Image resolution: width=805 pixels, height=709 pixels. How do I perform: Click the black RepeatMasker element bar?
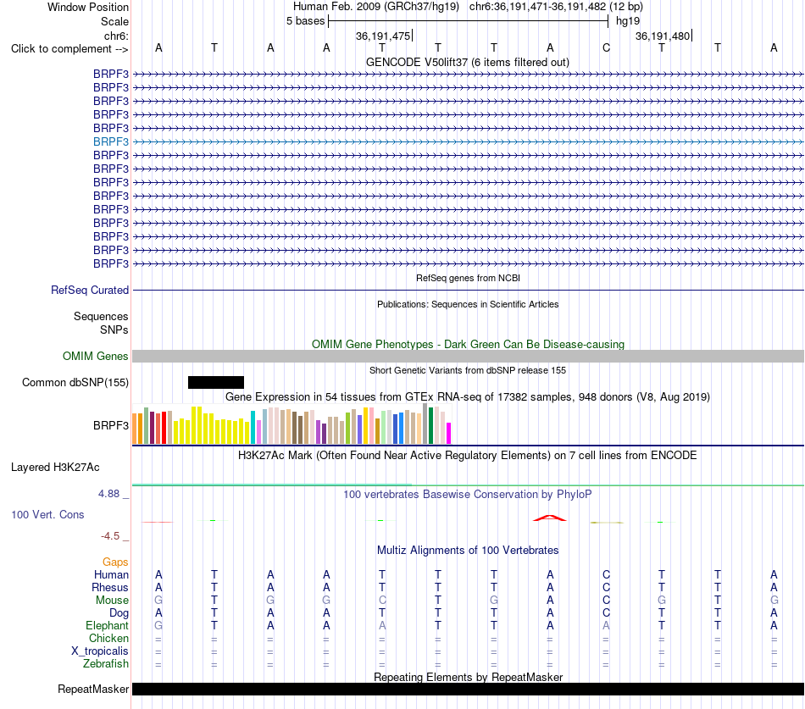tap(468, 689)
